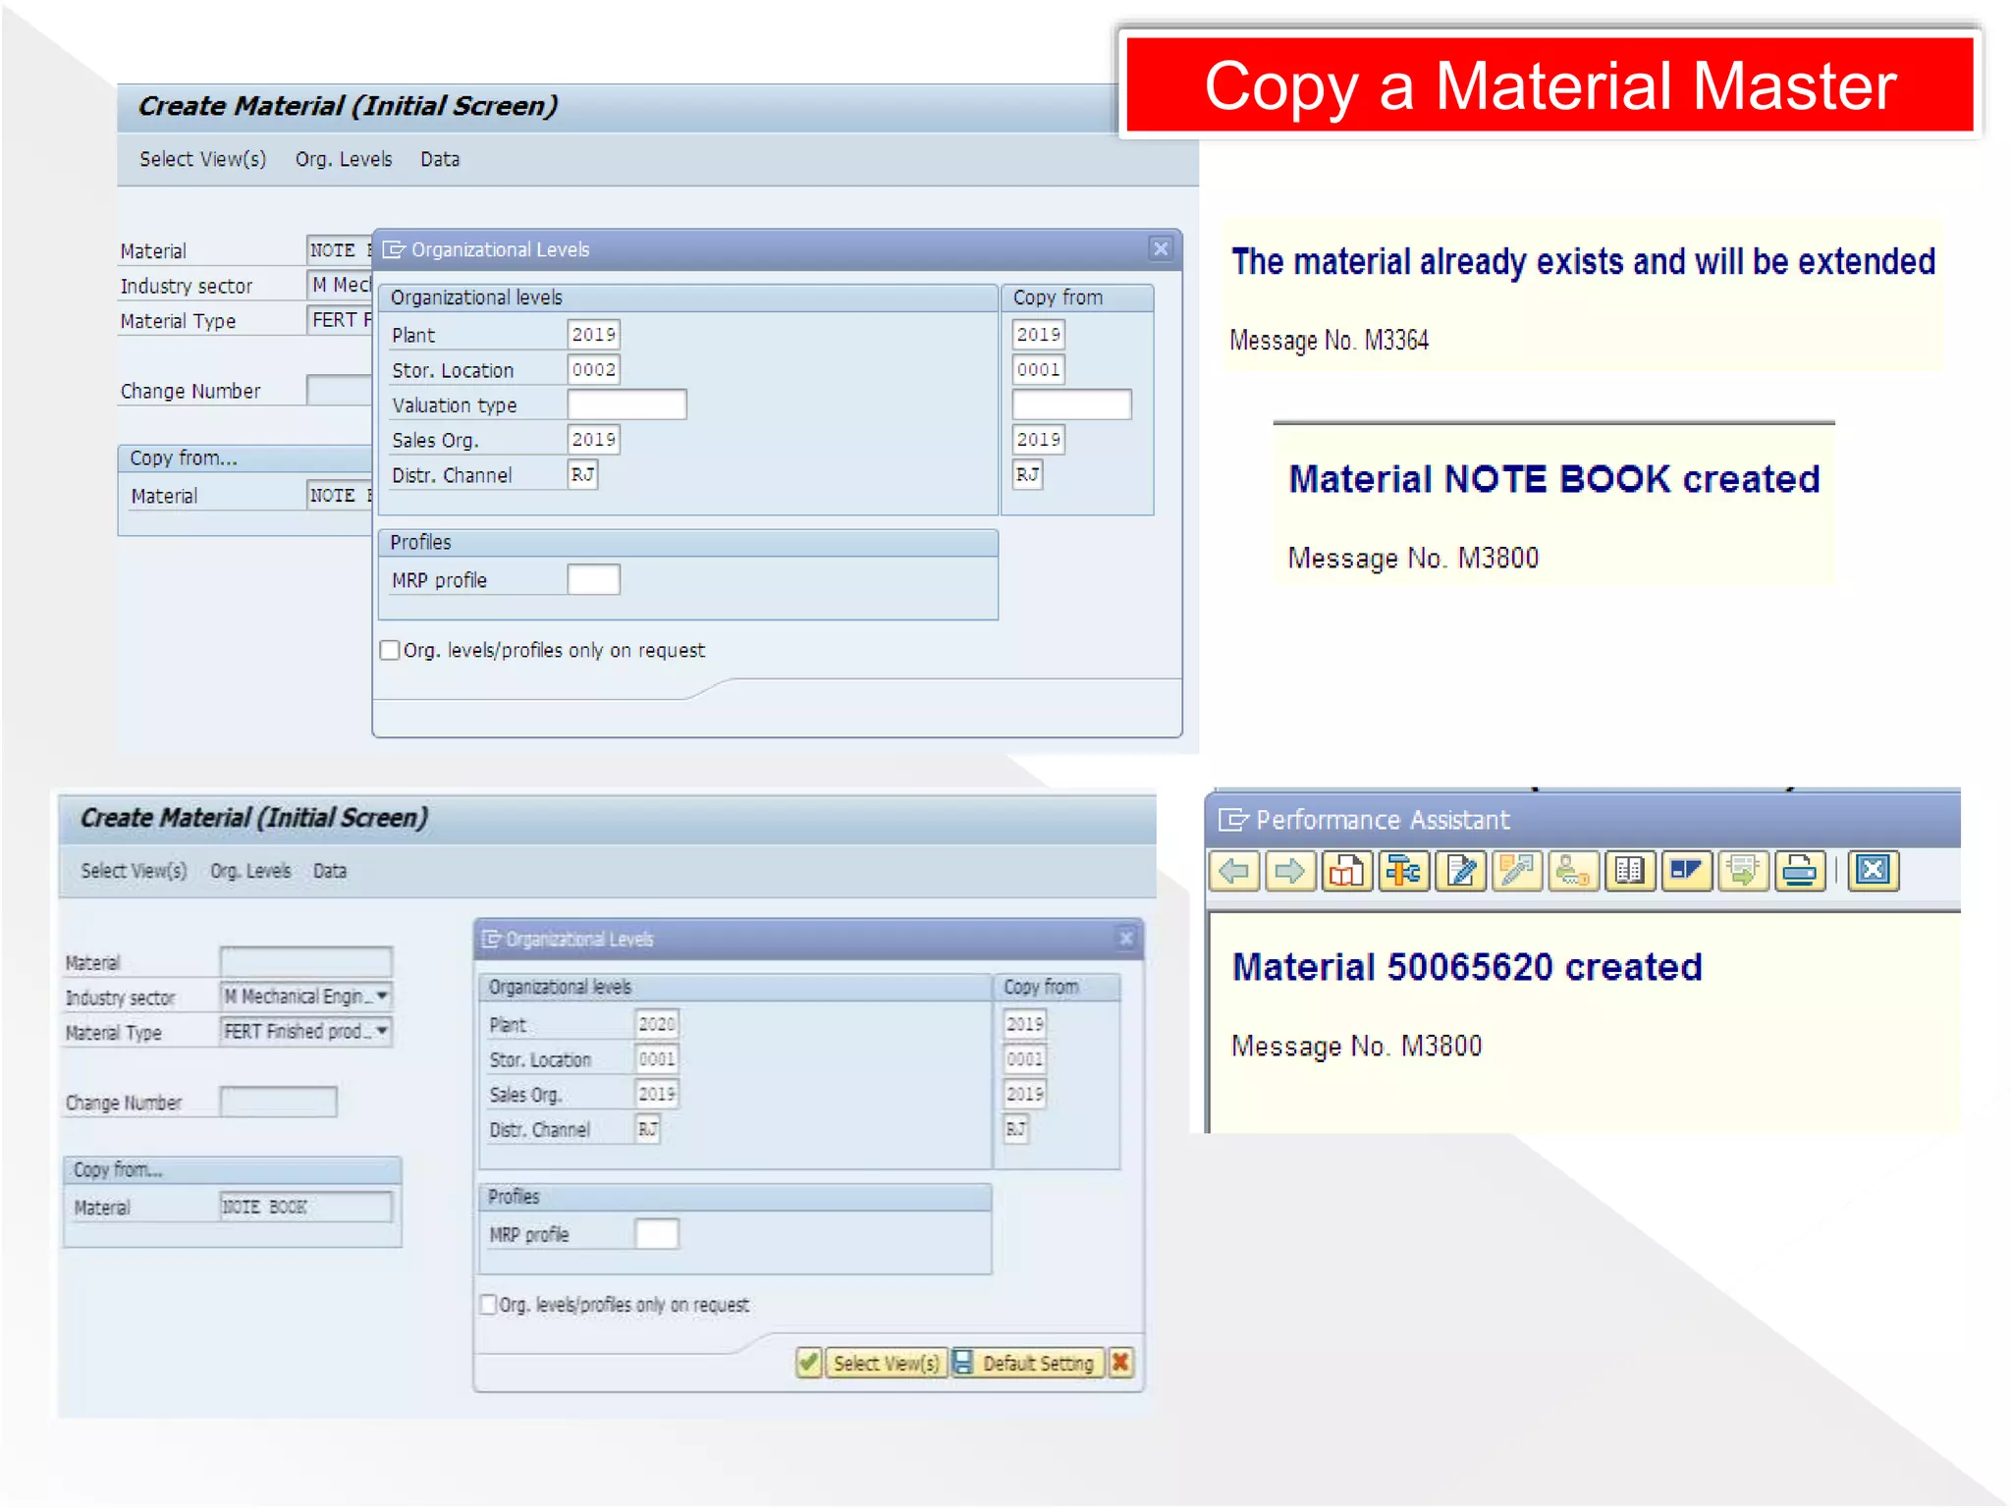Screen dimensions: 2011x1508
Task: Click MRP profile field in upper dialog
Action: pyautogui.click(x=594, y=580)
